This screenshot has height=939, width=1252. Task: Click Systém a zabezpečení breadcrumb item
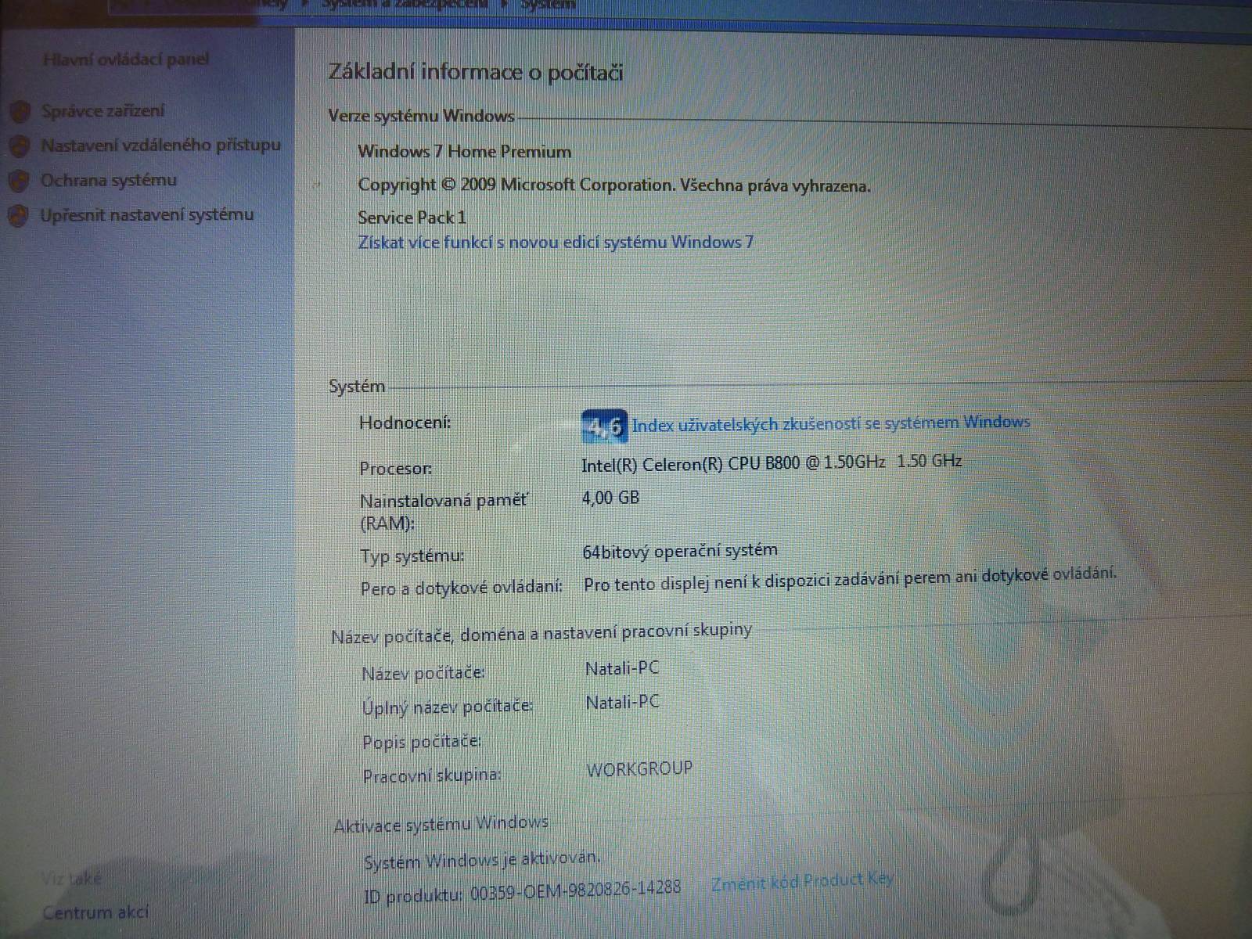pyautogui.click(x=405, y=5)
